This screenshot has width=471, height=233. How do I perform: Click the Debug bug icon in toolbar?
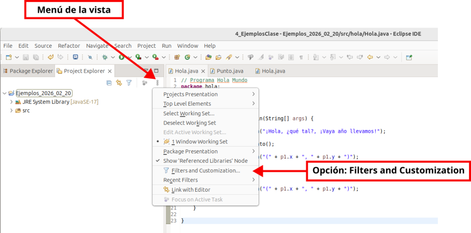105,57
